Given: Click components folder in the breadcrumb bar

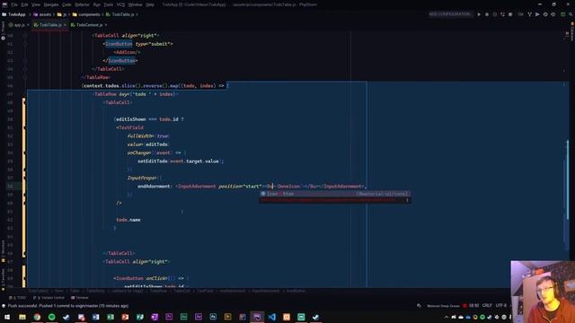Looking at the screenshot, I should click(86, 14).
